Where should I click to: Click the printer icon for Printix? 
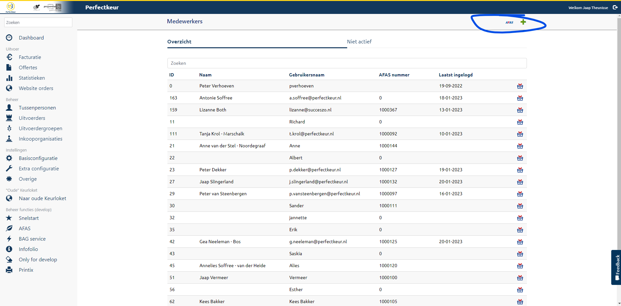pos(9,270)
